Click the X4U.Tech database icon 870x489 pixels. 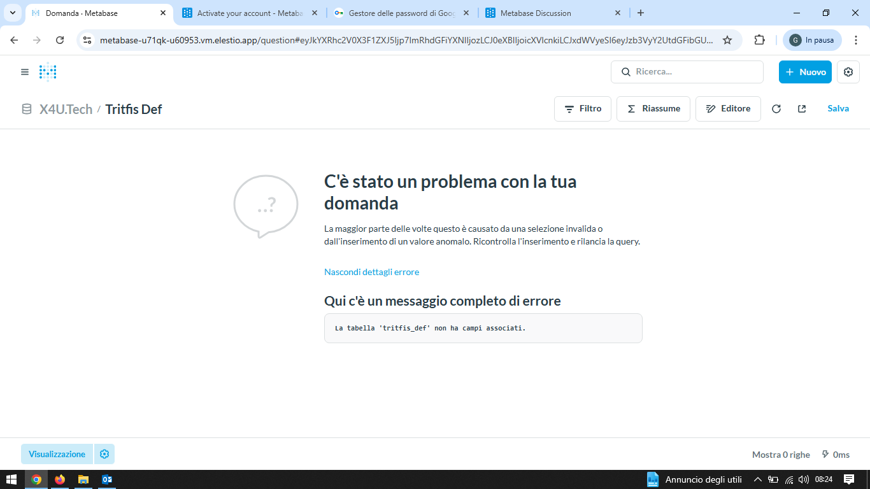tap(27, 109)
